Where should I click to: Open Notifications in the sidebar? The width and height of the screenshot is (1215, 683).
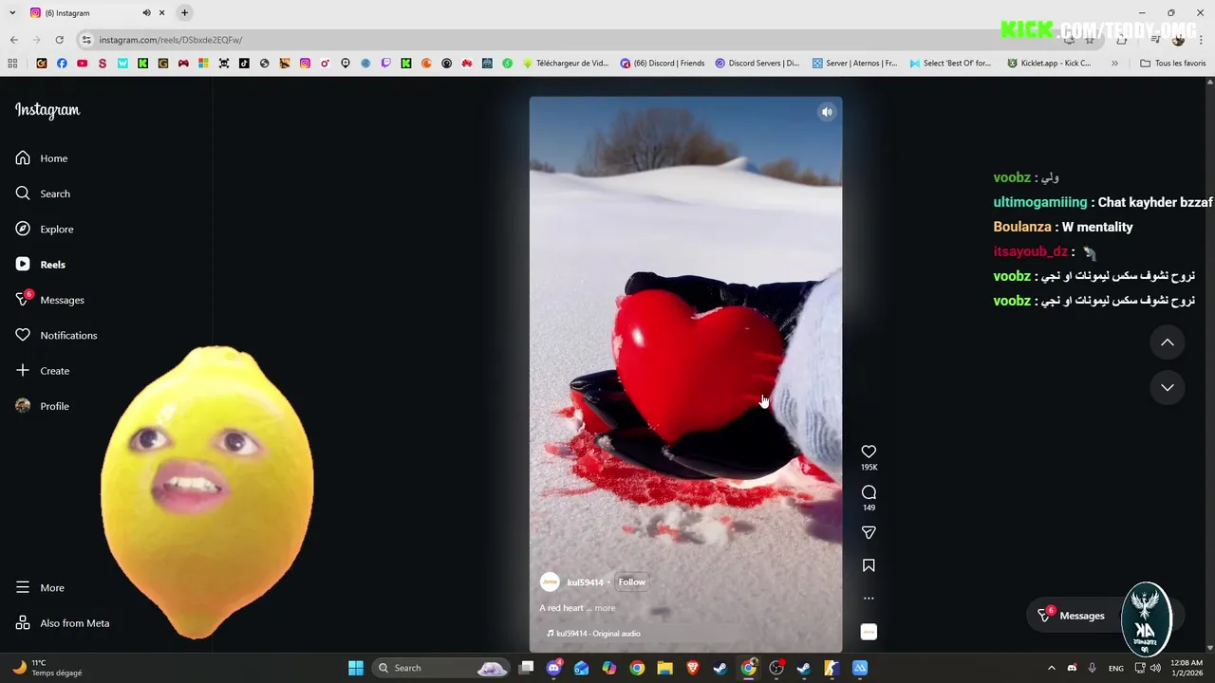click(x=56, y=336)
